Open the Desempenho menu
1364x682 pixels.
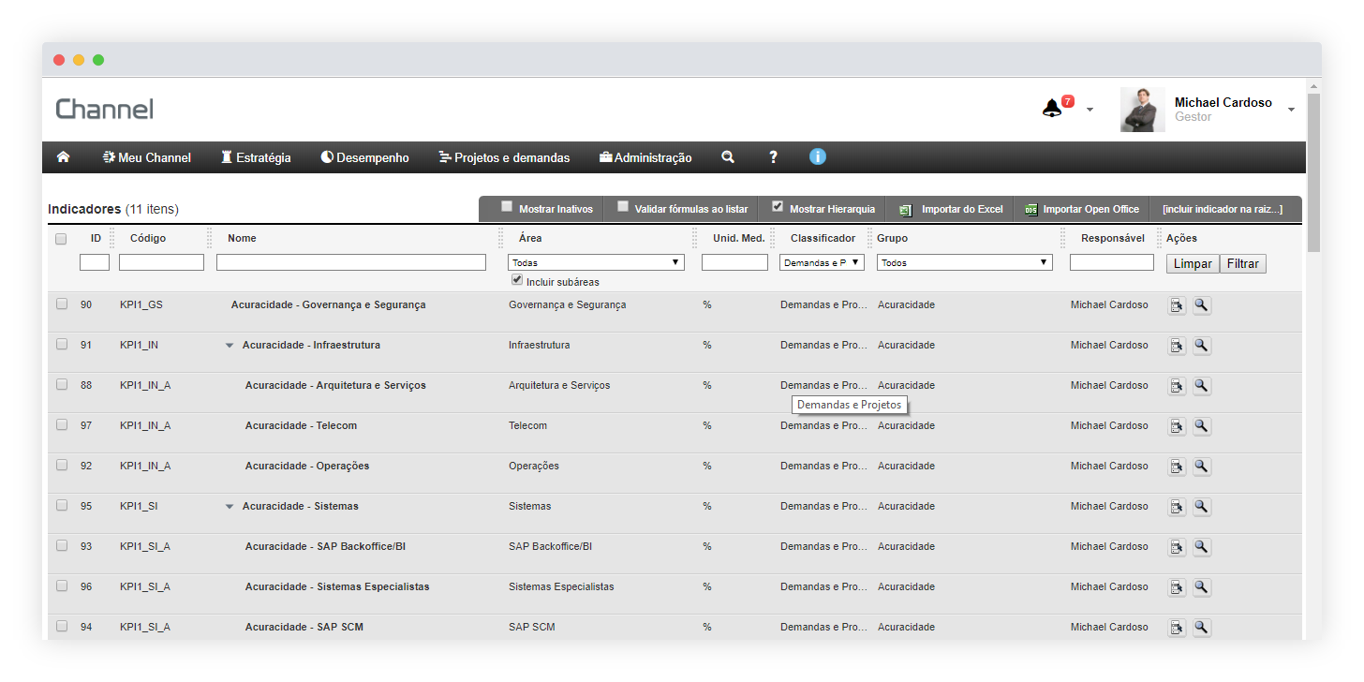[x=364, y=157]
